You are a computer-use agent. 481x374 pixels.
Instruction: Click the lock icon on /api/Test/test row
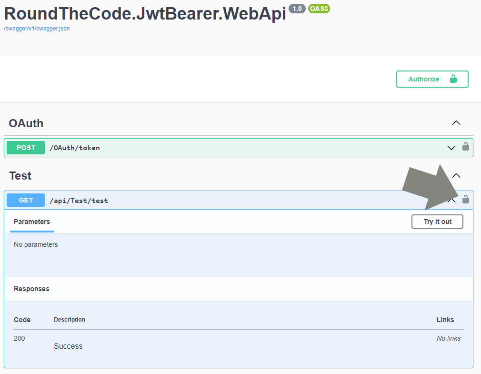pos(466,200)
